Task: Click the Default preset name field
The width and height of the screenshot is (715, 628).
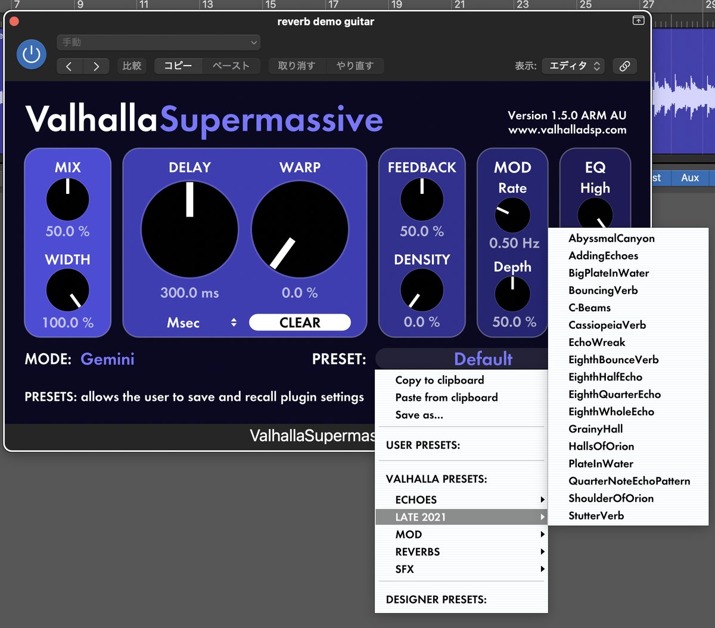Action: [x=462, y=359]
